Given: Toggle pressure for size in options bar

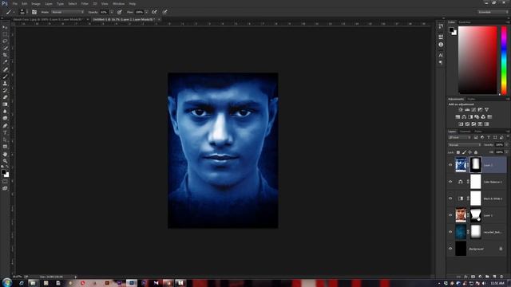Looking at the screenshot, I should (165, 12).
